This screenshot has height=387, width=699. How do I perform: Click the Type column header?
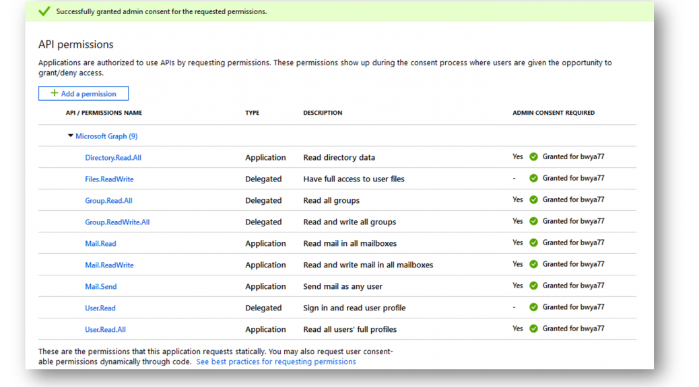click(253, 113)
